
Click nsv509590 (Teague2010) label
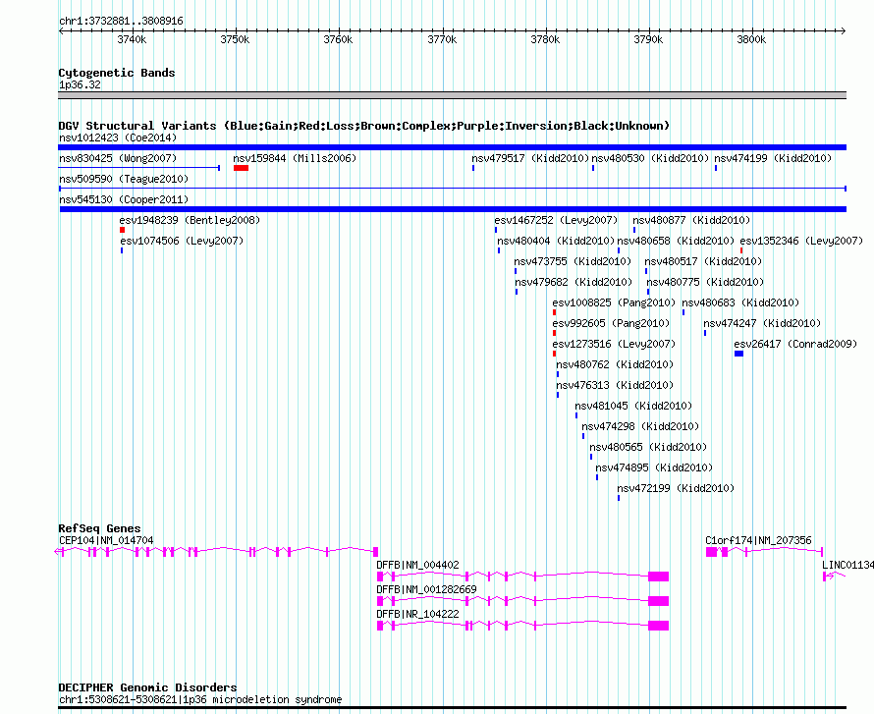tap(124, 179)
